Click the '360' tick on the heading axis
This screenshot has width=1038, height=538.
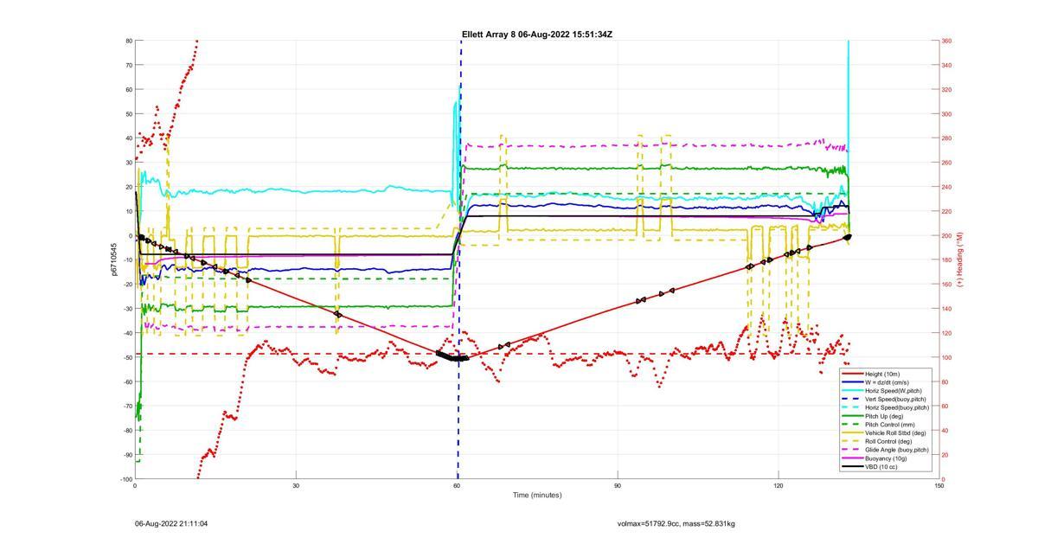(x=947, y=41)
